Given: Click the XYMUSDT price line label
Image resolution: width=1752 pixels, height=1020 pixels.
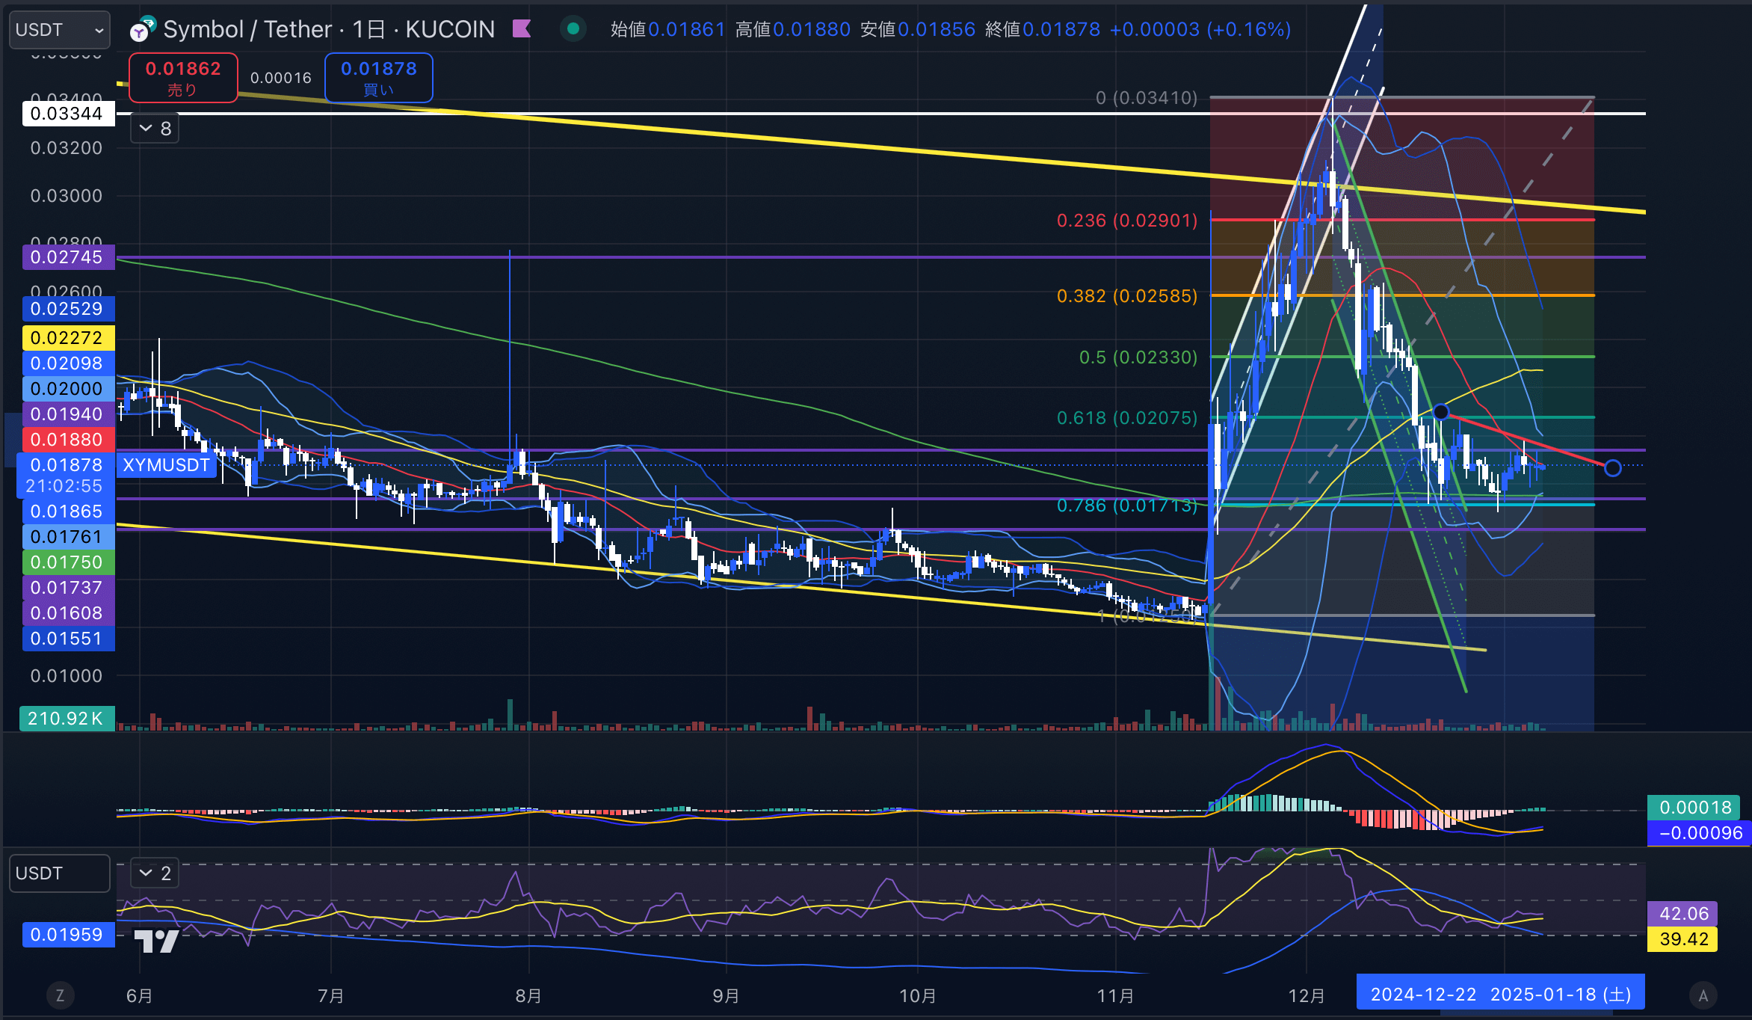Looking at the screenshot, I should tap(166, 465).
